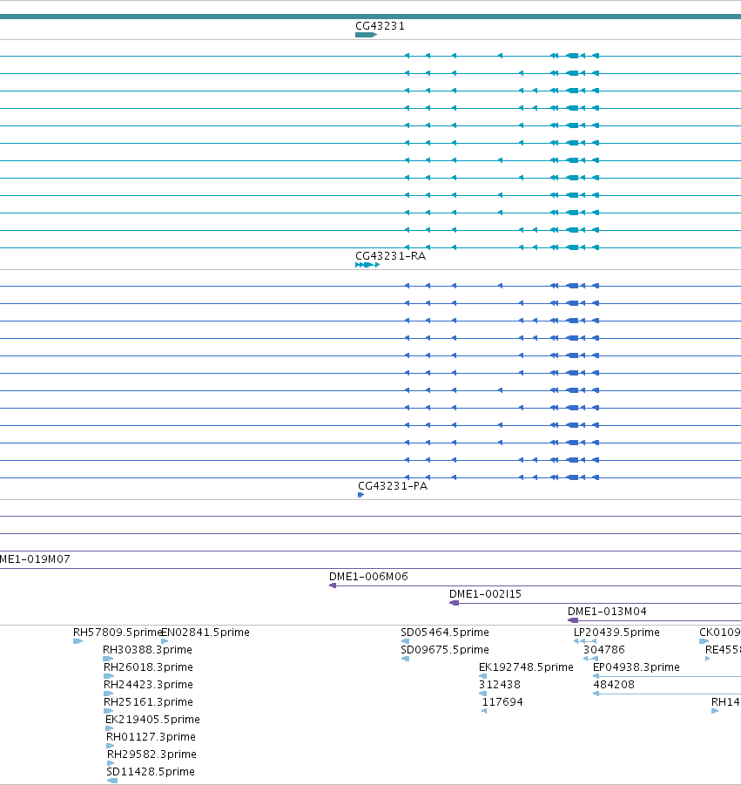741x785 pixels.
Task: Click the glyph beneath the 304786 label
Action: point(591,659)
